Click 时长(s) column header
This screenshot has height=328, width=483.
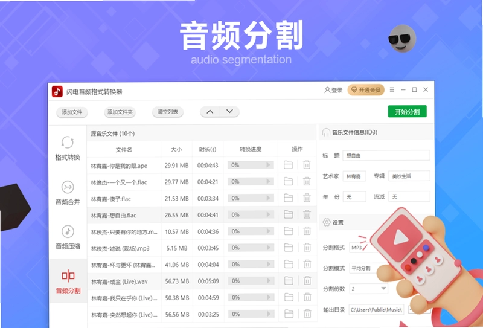pyautogui.click(x=208, y=150)
